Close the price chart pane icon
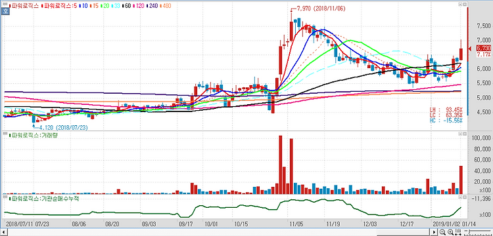The width and height of the screenshot is (493, 236). point(464,5)
